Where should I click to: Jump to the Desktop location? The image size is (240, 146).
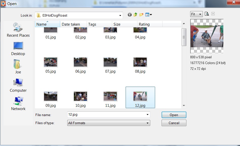(x=18, y=49)
